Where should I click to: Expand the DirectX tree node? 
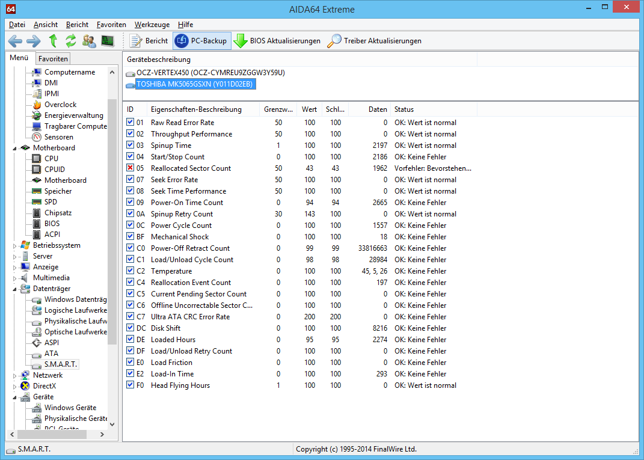pos(15,387)
